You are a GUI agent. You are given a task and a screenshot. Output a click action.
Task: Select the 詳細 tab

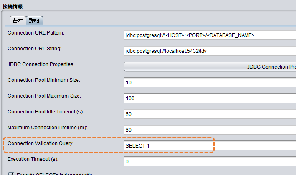tap(34, 20)
